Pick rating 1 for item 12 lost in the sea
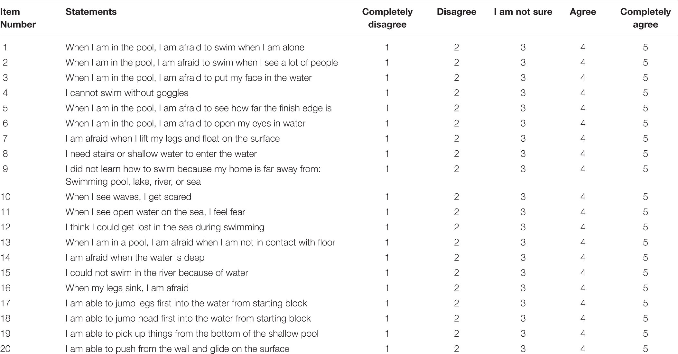The width and height of the screenshot is (678, 354). (387, 227)
